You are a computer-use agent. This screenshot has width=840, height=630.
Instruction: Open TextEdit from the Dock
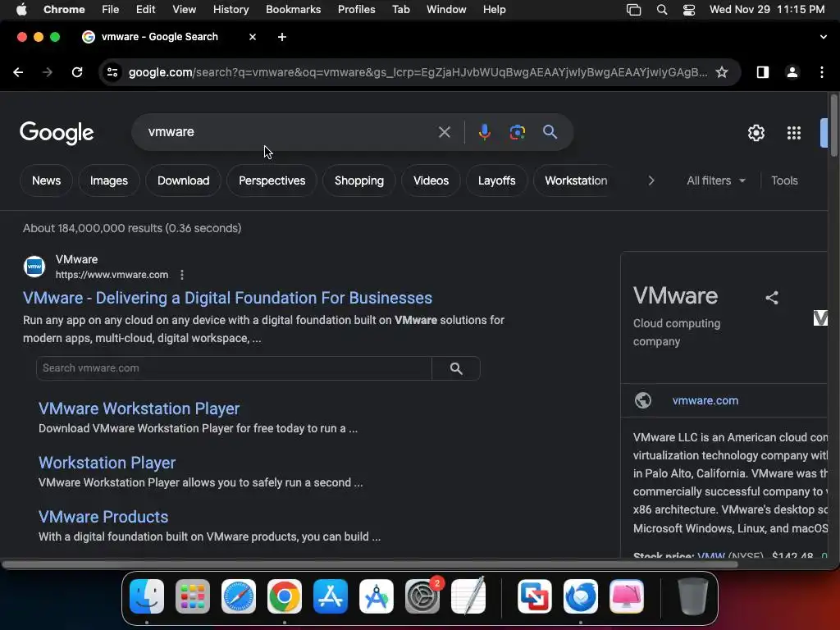[468, 596]
